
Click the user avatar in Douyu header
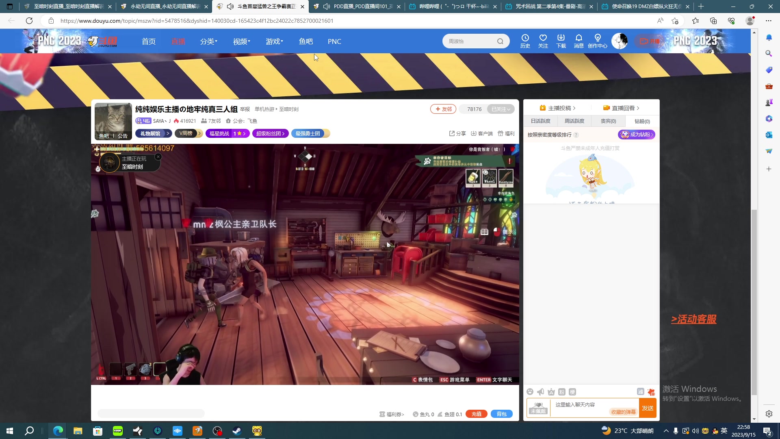point(620,41)
